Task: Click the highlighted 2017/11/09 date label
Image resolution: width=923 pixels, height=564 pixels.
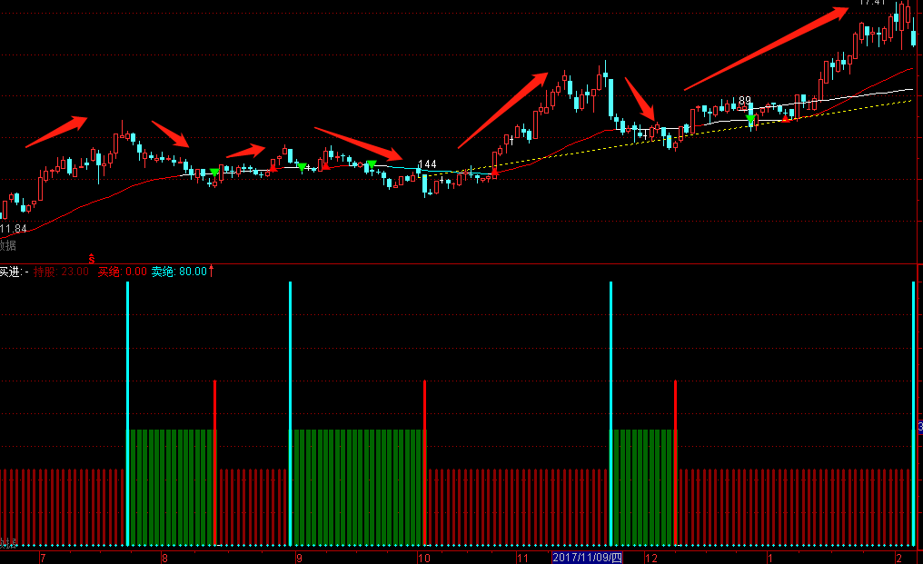Action: (588, 557)
